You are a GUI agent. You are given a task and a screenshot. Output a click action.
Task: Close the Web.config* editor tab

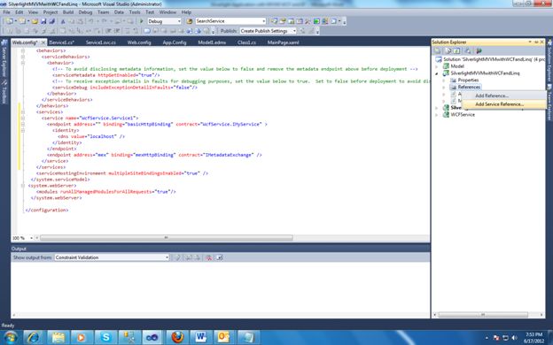click(x=43, y=42)
